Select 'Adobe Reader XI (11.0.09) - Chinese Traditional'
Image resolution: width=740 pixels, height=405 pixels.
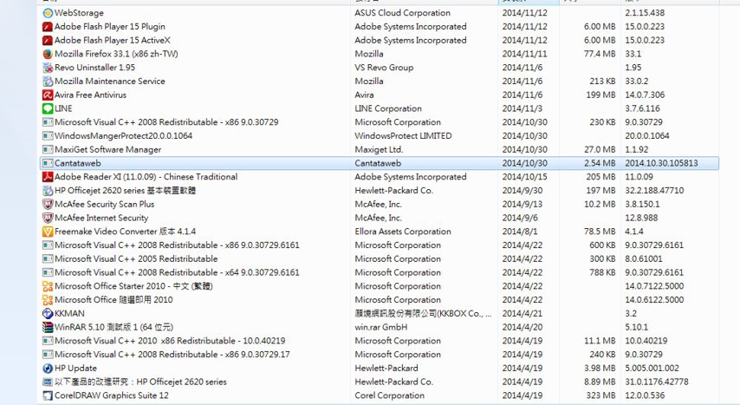[x=146, y=177]
